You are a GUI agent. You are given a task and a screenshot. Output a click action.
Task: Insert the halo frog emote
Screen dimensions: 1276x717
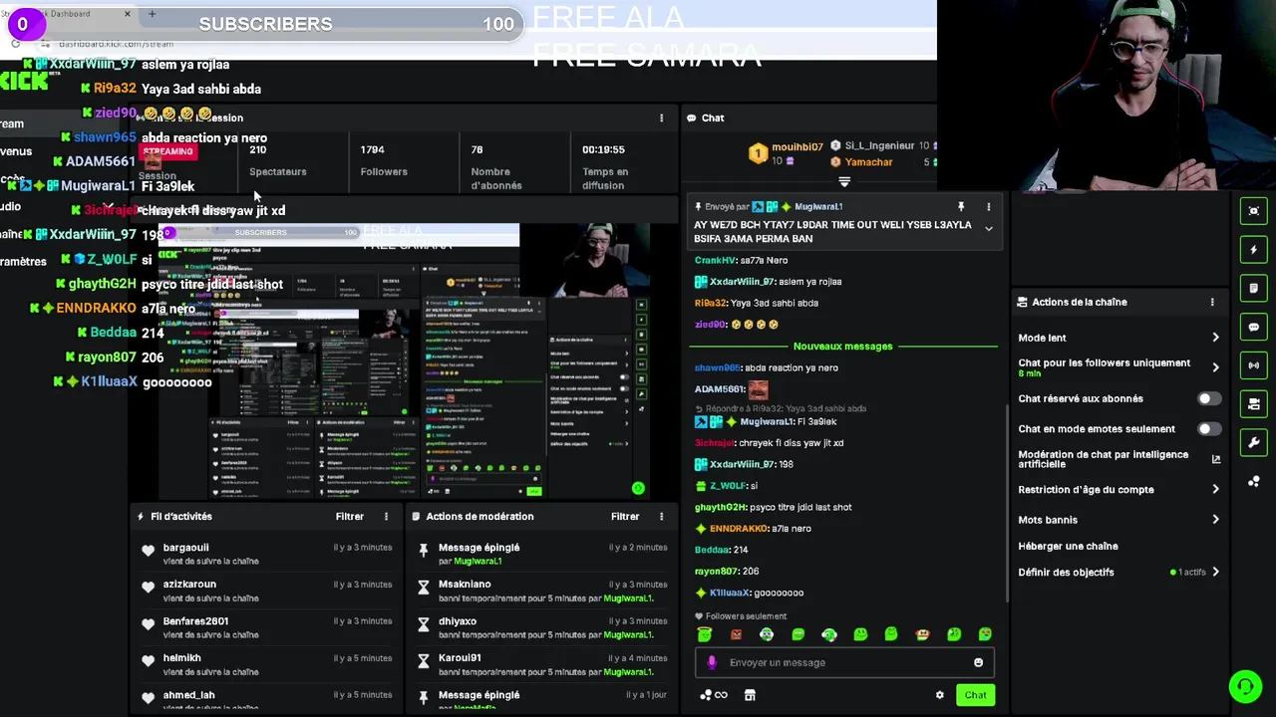pos(705,634)
